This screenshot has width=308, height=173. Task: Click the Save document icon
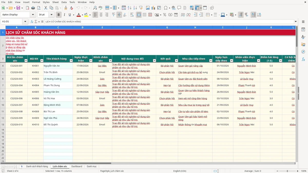(x=18, y=8)
